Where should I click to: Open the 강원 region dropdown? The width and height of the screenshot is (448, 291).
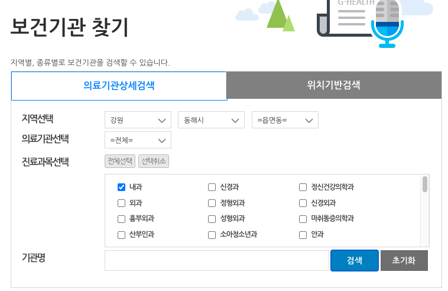pyautogui.click(x=138, y=120)
